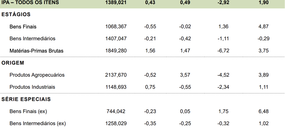This screenshot has width=285, height=129.
Task: Select the ORIGEM section heading
Action: pos(13,63)
